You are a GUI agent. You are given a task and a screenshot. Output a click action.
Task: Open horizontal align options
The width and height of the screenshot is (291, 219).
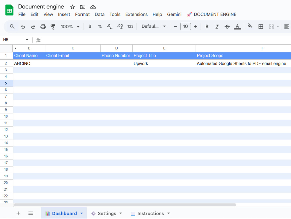(x=287, y=27)
